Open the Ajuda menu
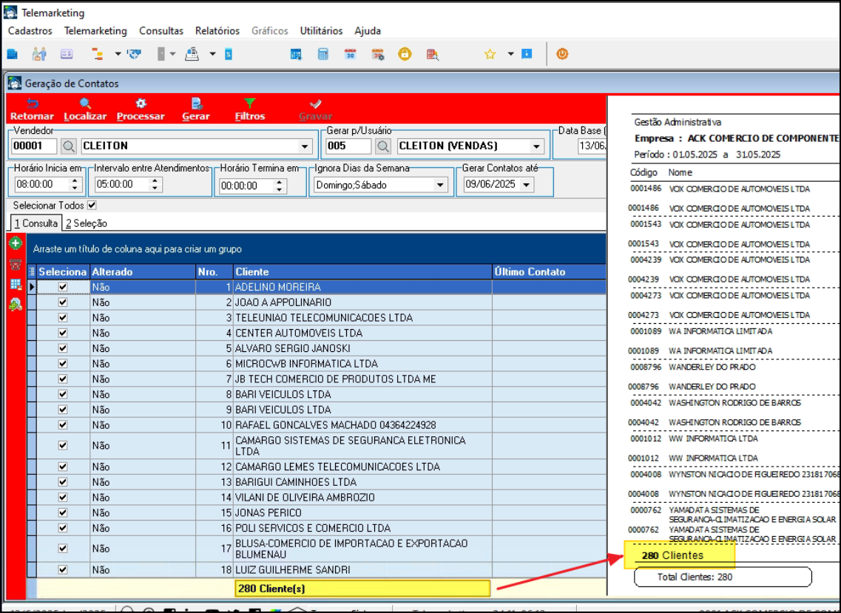The width and height of the screenshot is (841, 613). tap(368, 31)
